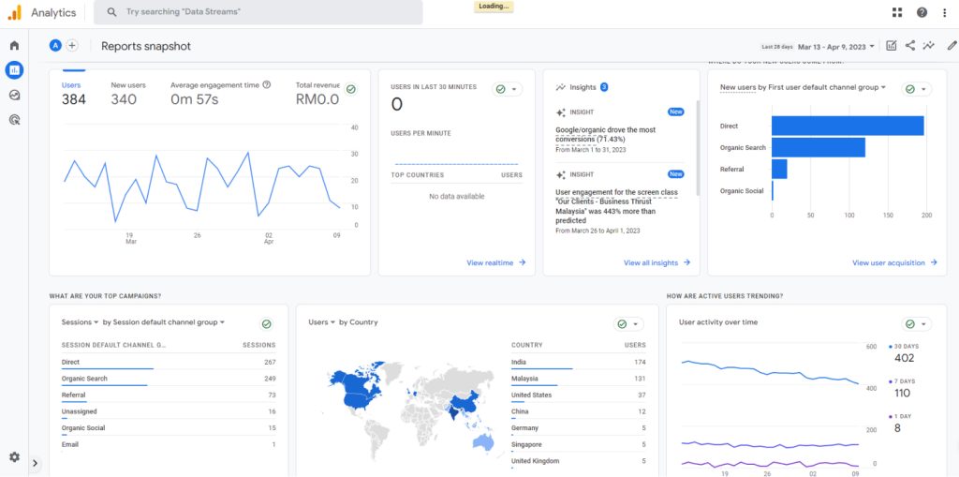Click the Referral sessions row
This screenshot has height=477, width=959.
coord(169,395)
